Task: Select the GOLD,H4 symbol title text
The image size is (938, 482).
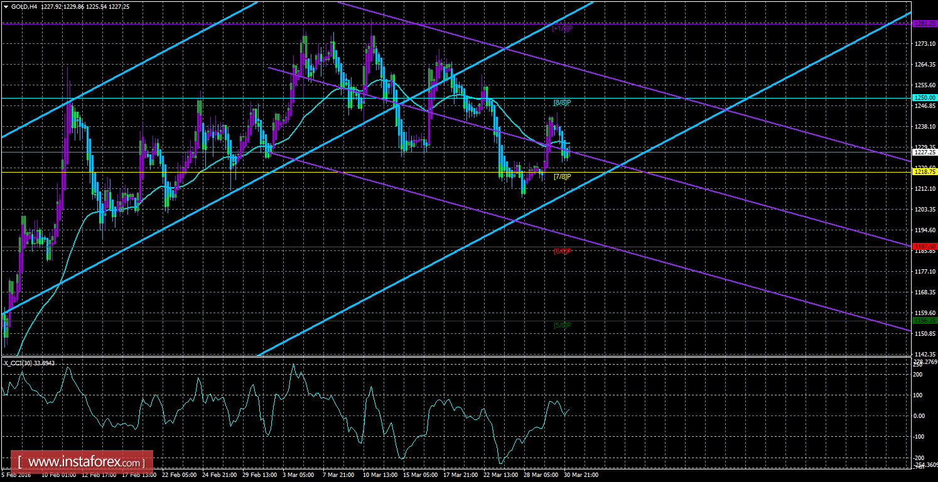Action: 25,6
